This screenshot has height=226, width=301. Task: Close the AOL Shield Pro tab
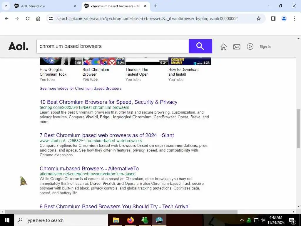tap(75, 6)
